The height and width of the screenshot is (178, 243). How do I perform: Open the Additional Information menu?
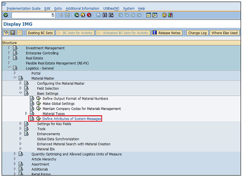[82, 8]
